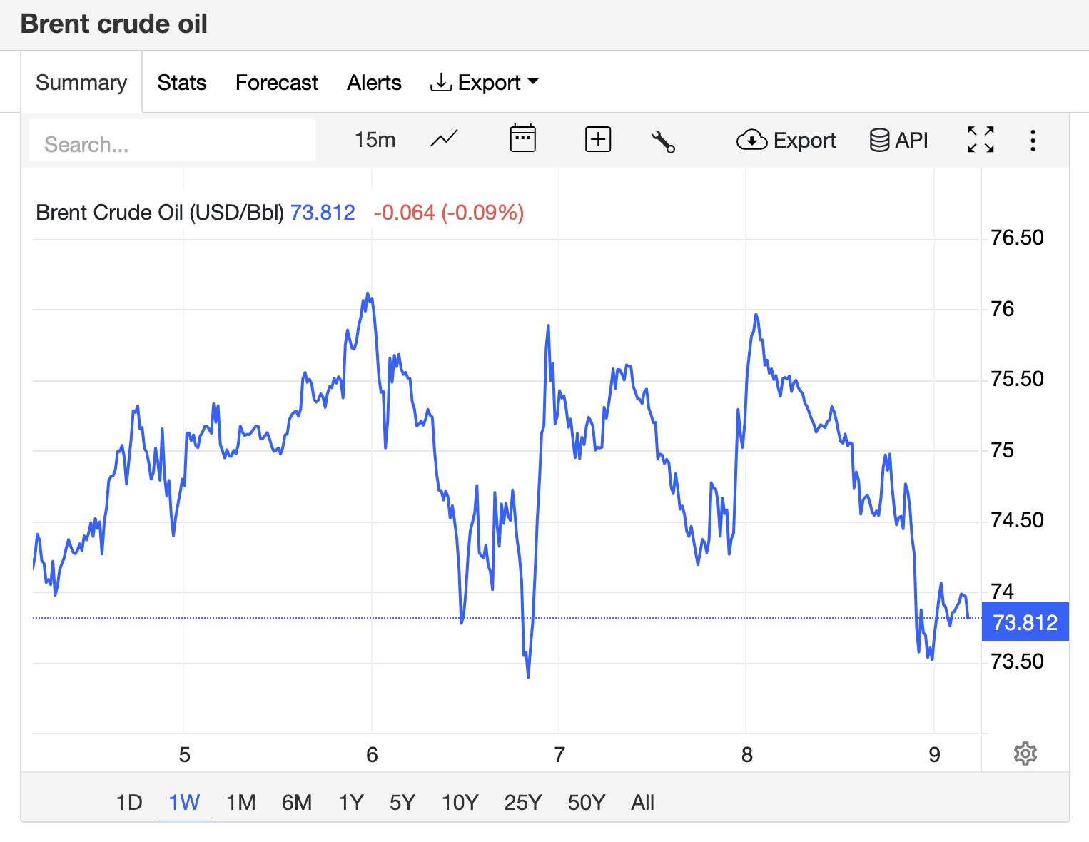Click the -0.064 (-0.09%) change value
This screenshot has width=1089, height=842.
449,213
